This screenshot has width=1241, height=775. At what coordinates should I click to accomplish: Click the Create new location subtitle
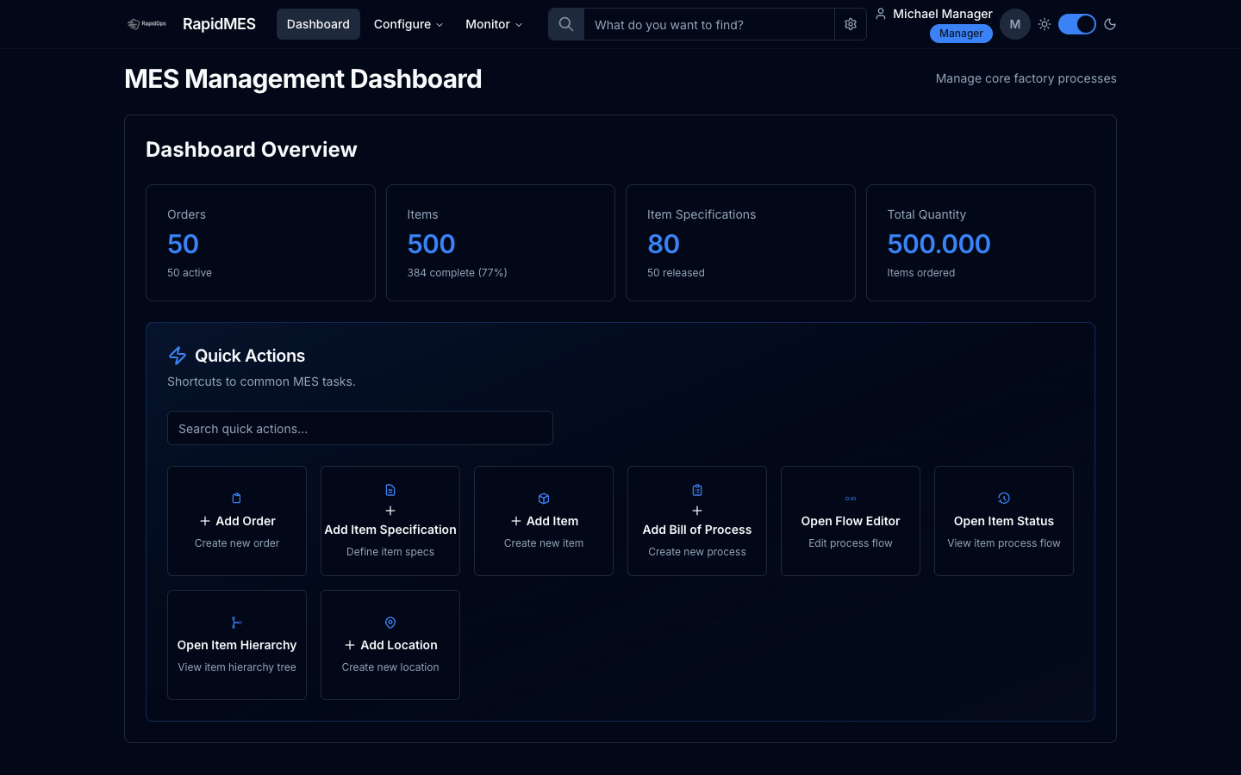pyautogui.click(x=390, y=667)
